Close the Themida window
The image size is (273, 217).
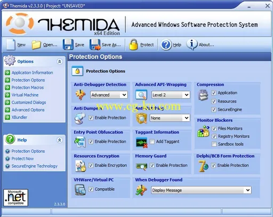click(x=268, y=6)
